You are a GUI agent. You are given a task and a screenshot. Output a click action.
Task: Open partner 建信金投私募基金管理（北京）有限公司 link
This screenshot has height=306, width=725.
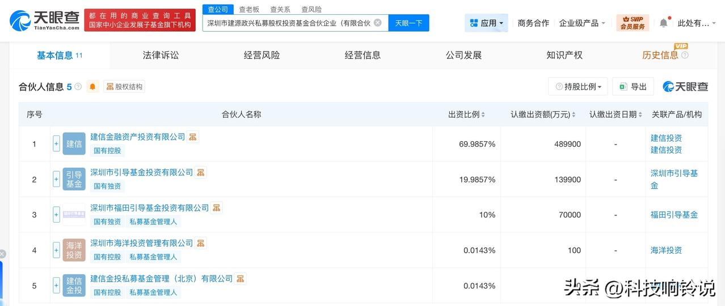162,279
